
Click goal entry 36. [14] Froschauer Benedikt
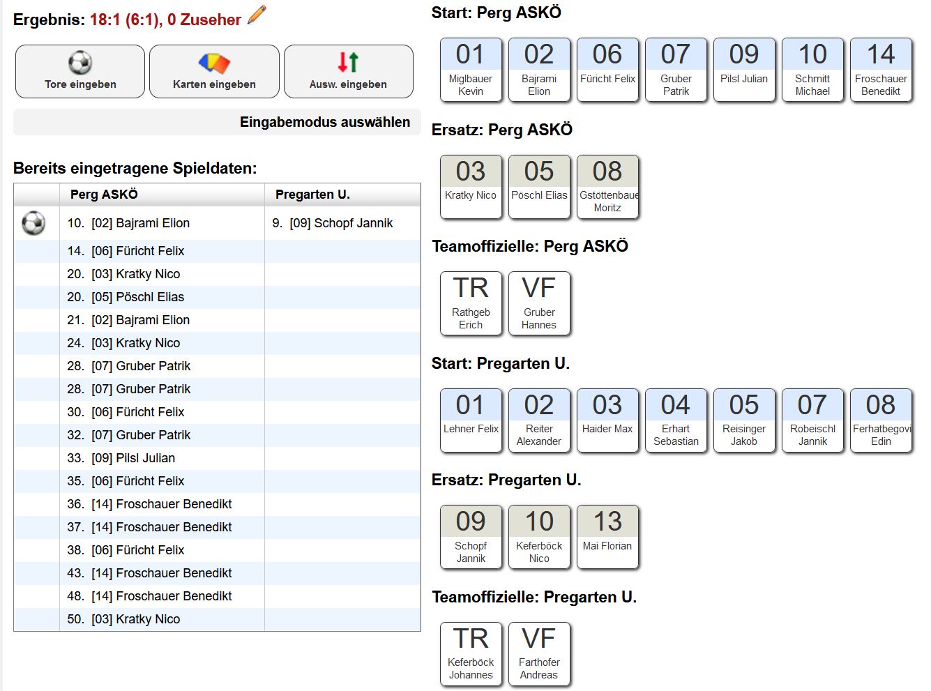click(149, 504)
